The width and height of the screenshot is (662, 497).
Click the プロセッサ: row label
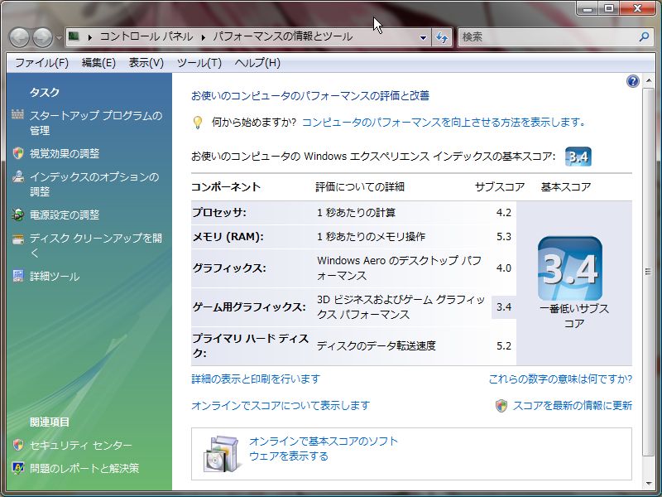point(218,212)
